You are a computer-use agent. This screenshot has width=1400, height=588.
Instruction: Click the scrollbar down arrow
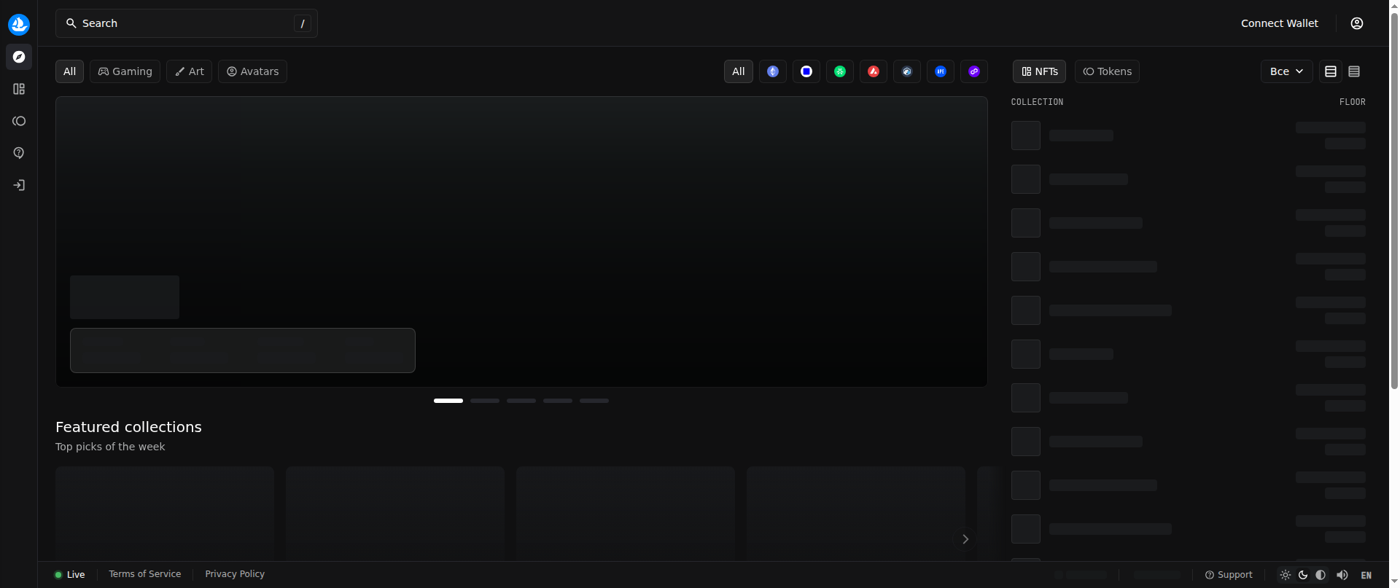click(1394, 583)
